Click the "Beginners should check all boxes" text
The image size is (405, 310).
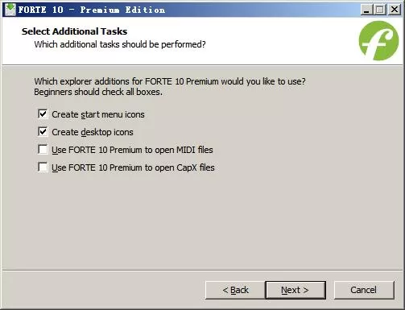click(x=98, y=92)
